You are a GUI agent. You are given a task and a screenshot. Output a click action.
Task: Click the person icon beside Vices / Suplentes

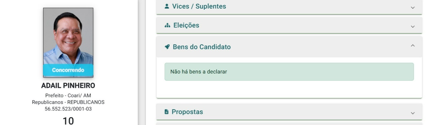click(x=167, y=6)
